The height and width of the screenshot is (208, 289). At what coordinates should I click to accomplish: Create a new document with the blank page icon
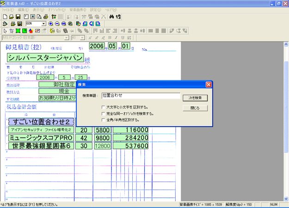[x=5, y=17]
